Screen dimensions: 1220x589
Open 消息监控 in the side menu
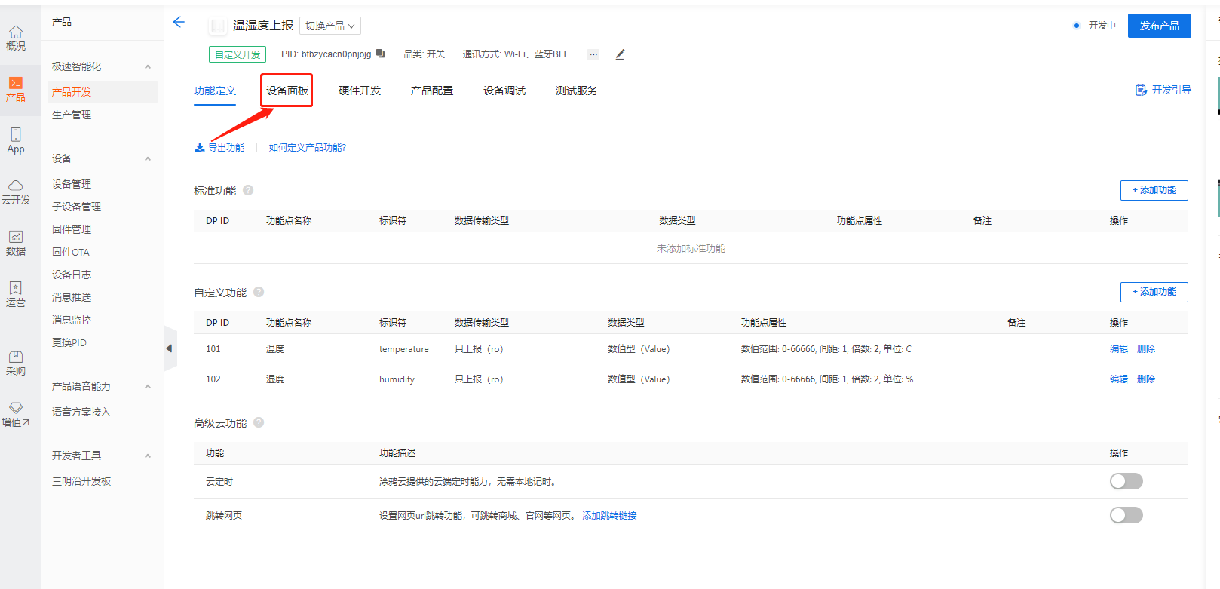(72, 320)
